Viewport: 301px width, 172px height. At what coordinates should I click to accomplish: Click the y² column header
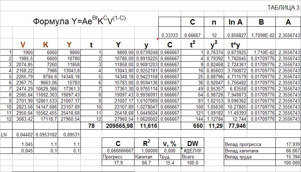tap(214, 45)
